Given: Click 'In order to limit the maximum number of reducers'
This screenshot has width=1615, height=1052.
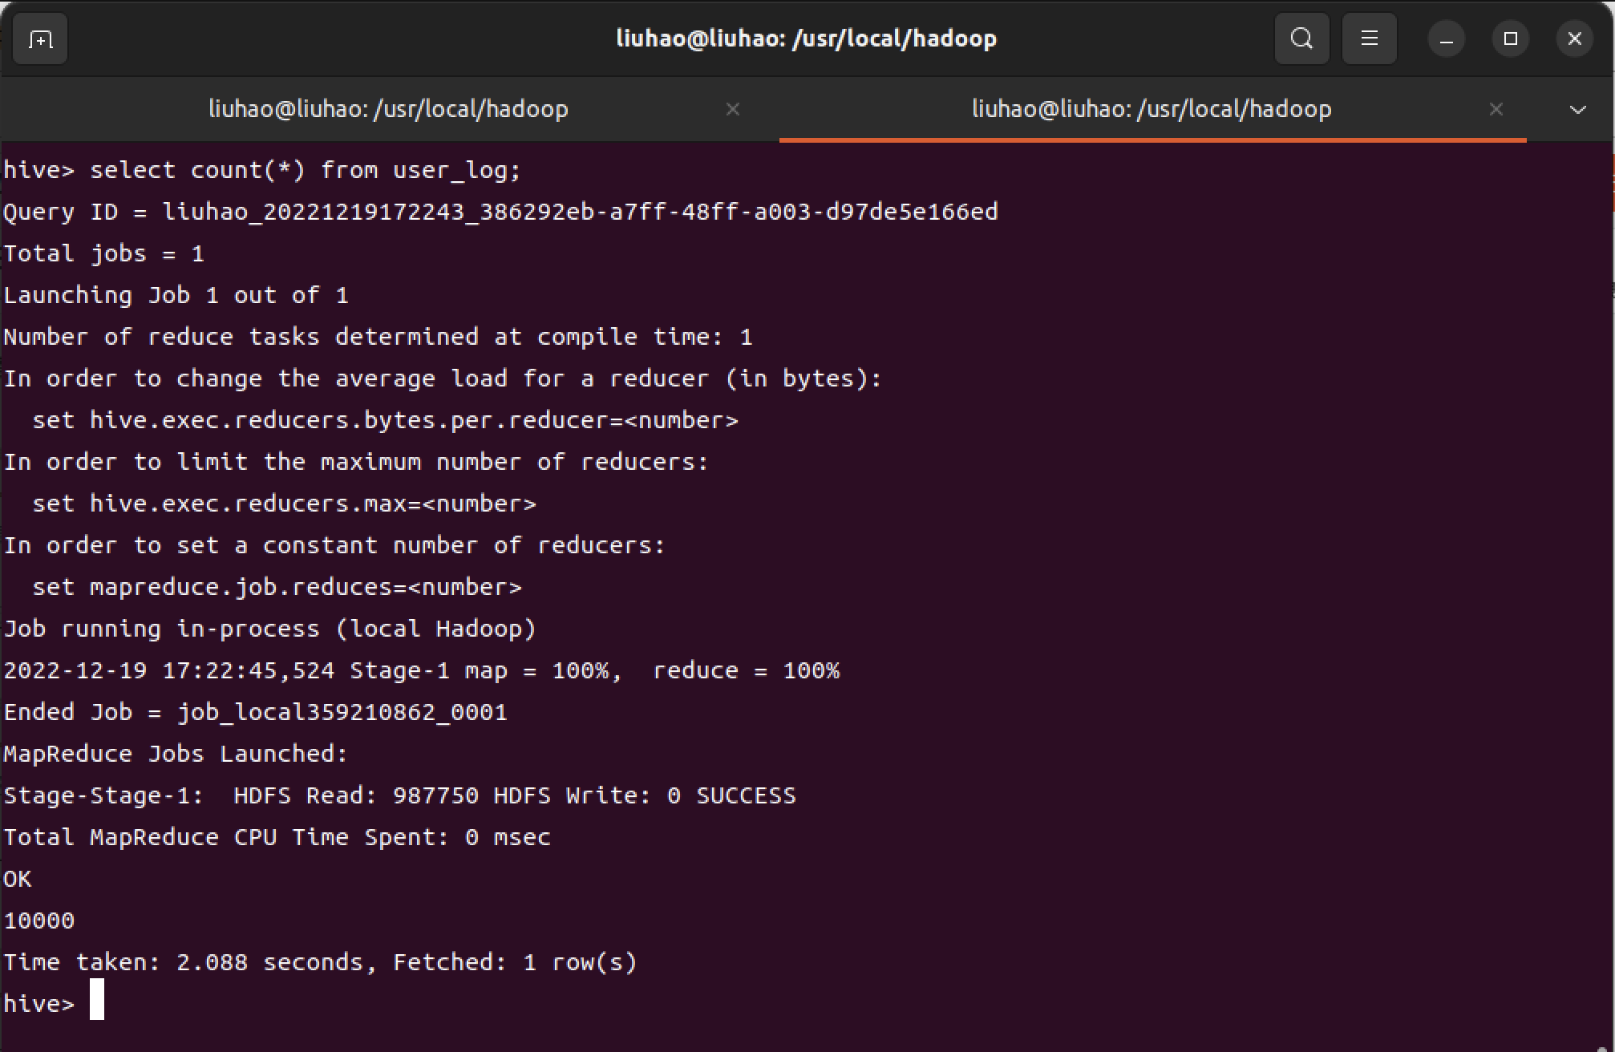Looking at the screenshot, I should [x=357, y=462].
